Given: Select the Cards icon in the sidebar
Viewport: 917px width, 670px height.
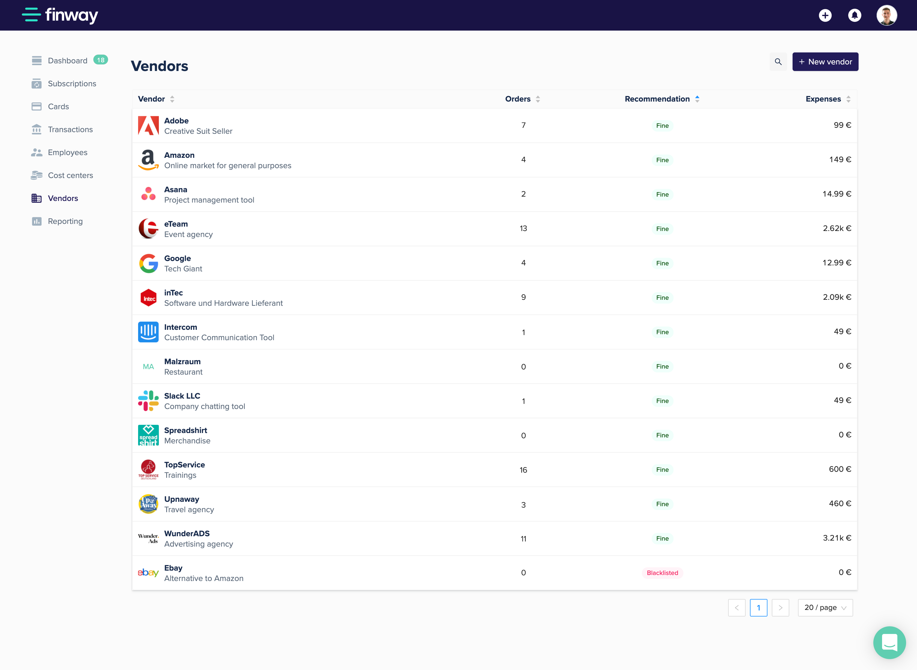Looking at the screenshot, I should click(x=37, y=106).
